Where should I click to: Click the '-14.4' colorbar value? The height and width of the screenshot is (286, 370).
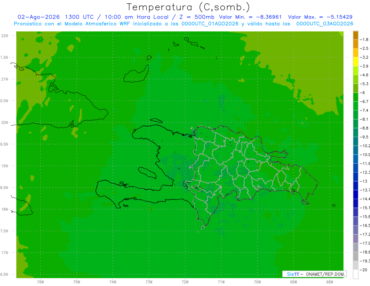tap(365, 199)
